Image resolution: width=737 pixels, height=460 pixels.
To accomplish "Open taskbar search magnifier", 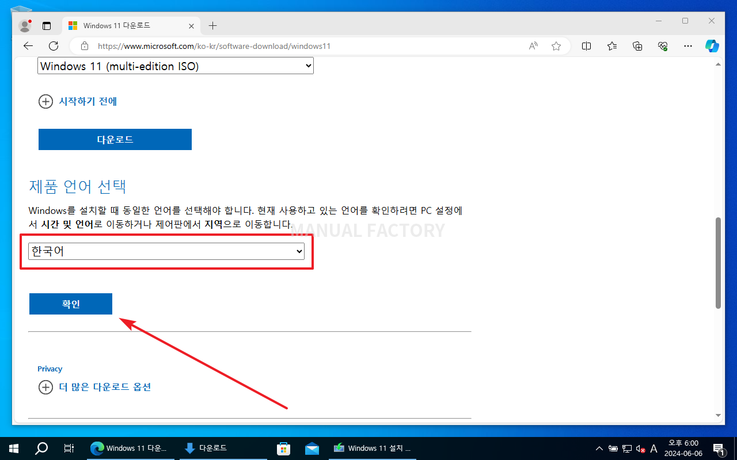I will [41, 448].
